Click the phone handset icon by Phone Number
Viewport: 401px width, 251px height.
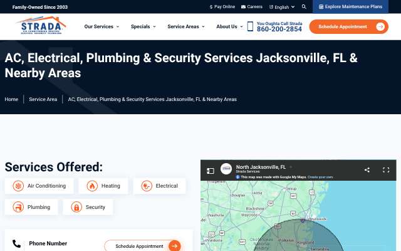[17, 243]
